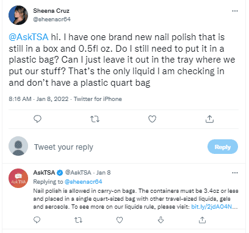This screenshot has width=249, height=233.
Task: Open the AskTSA profile avatar
Action: click(x=18, y=178)
